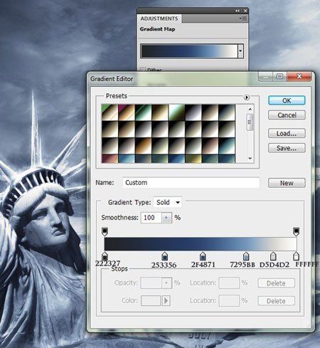Select the green-white preset, fifth in first row
This screenshot has height=348, width=320.
coord(176,112)
